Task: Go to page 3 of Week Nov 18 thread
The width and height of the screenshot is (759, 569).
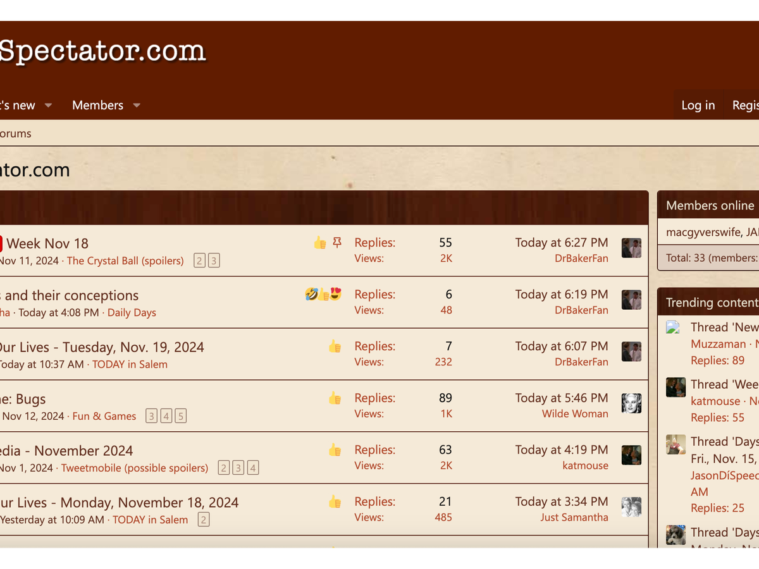Action: pos(214,260)
